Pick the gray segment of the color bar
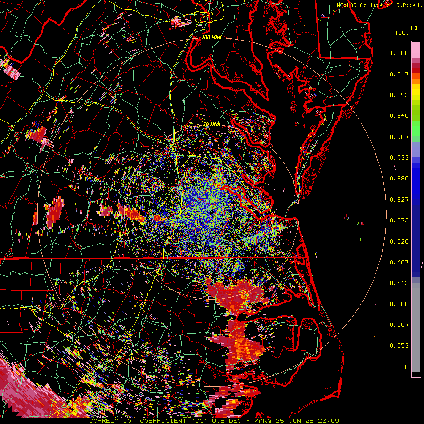 [x=416, y=327]
